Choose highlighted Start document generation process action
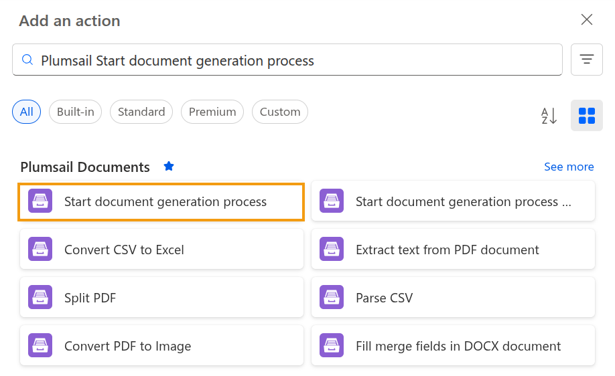 161,201
